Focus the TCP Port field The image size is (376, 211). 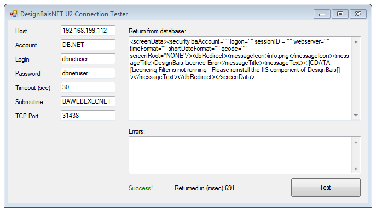(88, 116)
